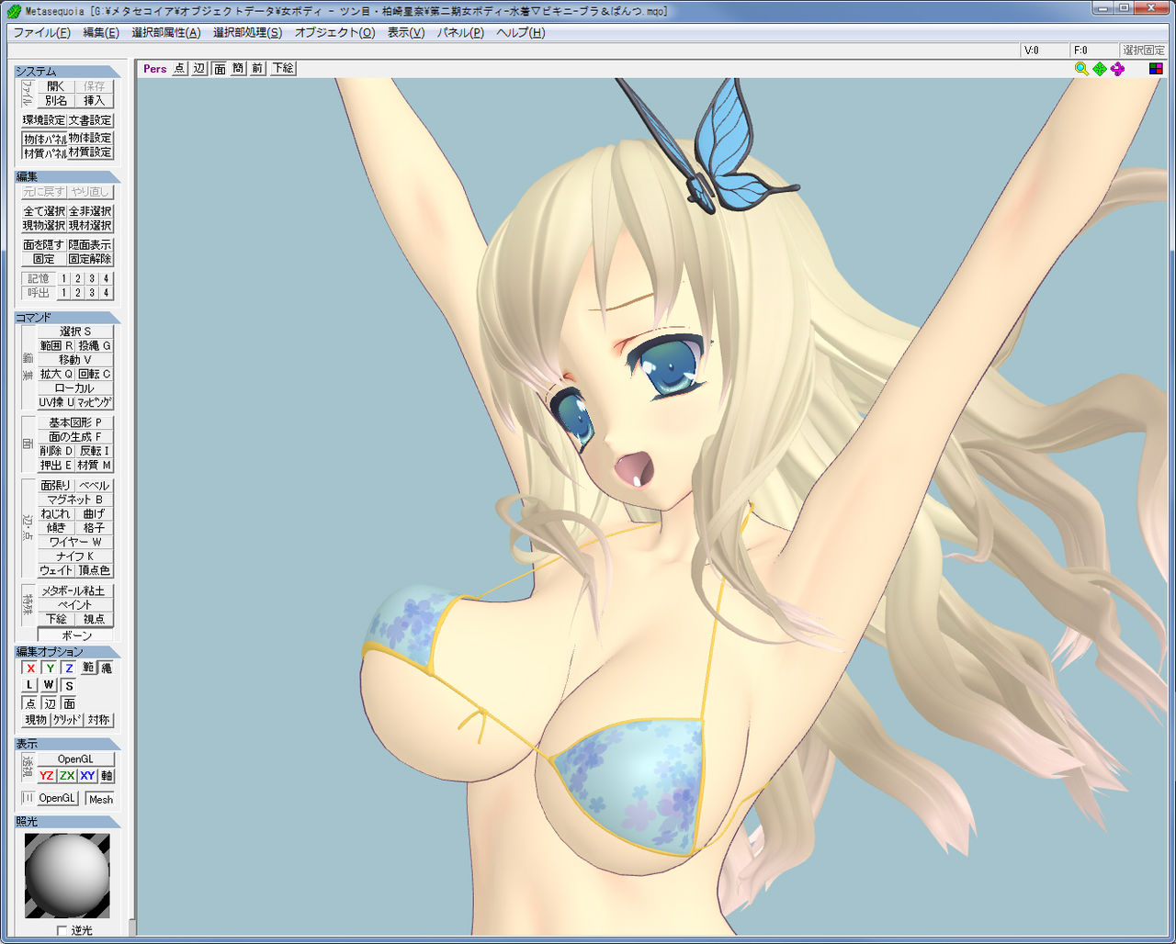Switch viewport to Pers projection
The width and height of the screenshot is (1176, 944).
point(155,69)
